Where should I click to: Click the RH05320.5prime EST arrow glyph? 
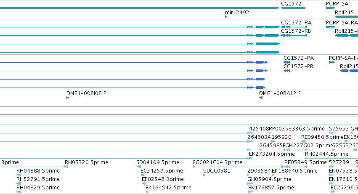(x=66, y=167)
